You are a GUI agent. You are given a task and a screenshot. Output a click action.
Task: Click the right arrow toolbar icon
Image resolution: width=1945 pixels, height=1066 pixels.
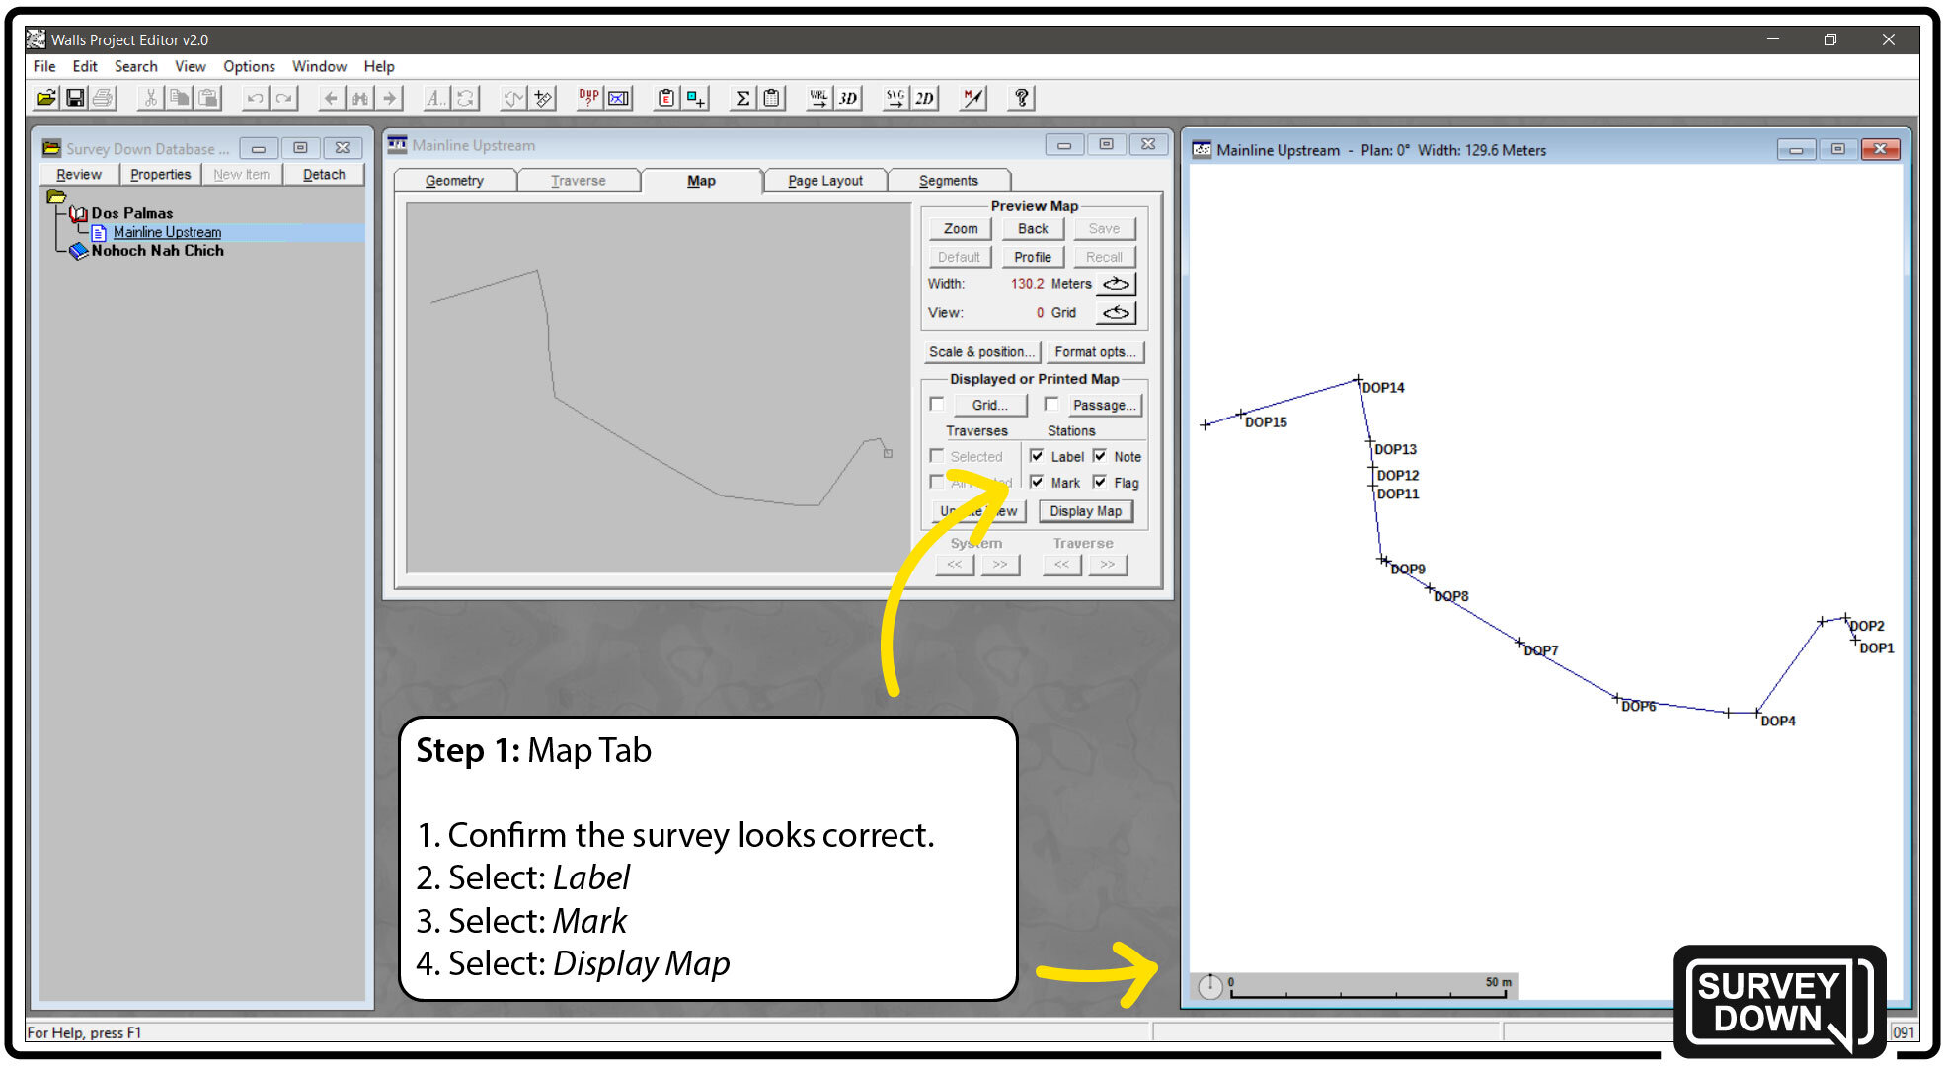click(390, 98)
